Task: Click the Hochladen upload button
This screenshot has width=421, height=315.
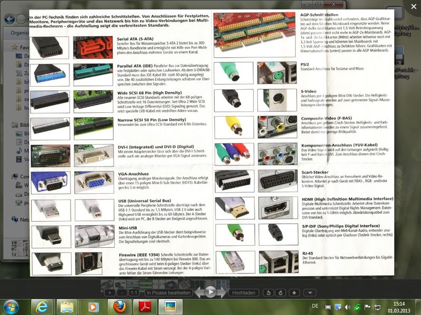Action: pos(244,293)
